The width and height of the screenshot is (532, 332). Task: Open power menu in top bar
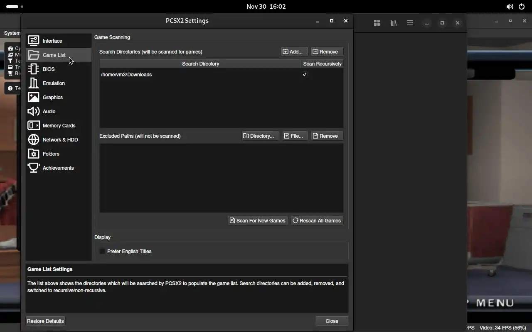[522, 7]
